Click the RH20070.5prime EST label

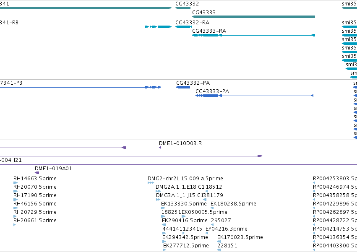click(x=35, y=187)
